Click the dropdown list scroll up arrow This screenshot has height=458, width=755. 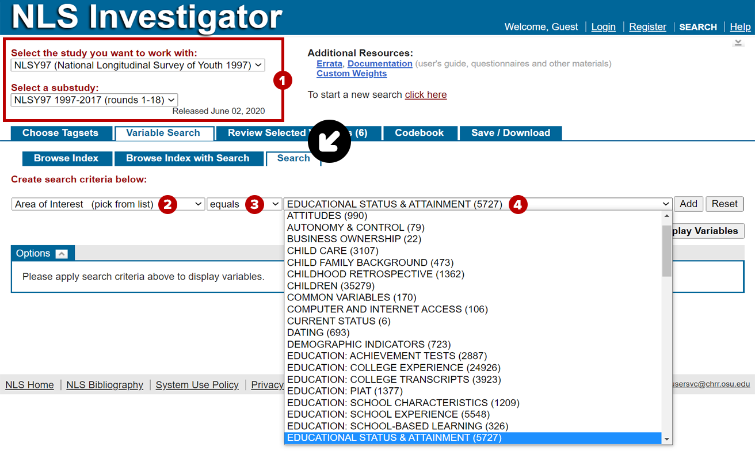click(667, 216)
